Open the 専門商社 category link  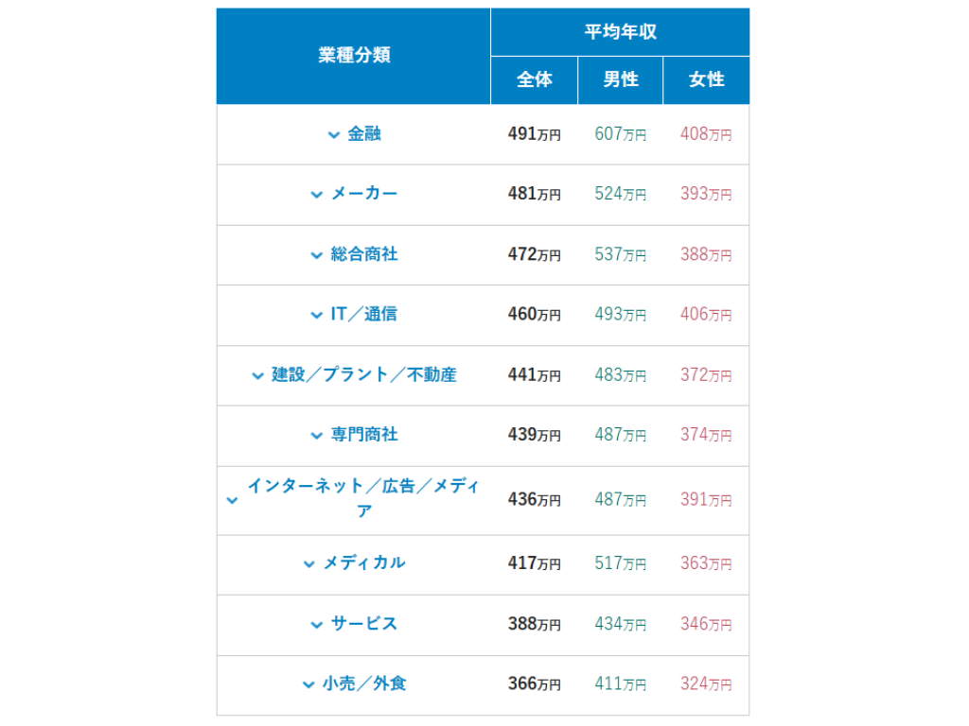click(364, 434)
